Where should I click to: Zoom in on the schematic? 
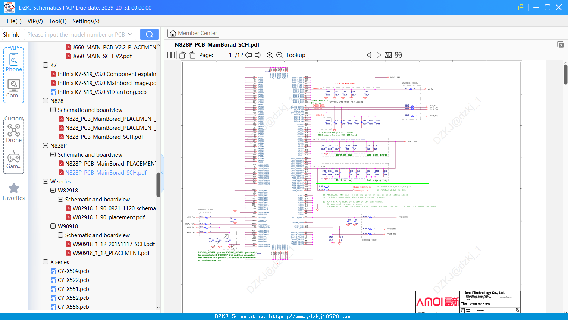pos(270,55)
